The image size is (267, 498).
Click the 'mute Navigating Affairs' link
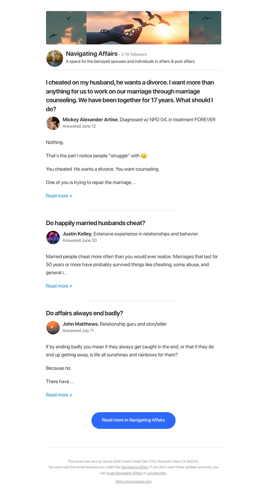pyautogui.click(x=124, y=473)
